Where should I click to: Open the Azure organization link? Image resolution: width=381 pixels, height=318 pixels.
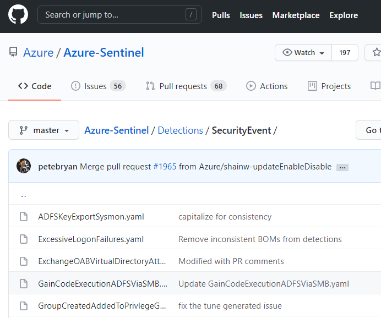[39, 53]
